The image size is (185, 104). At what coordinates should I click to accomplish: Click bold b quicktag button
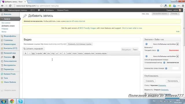[x=25, y=53]
